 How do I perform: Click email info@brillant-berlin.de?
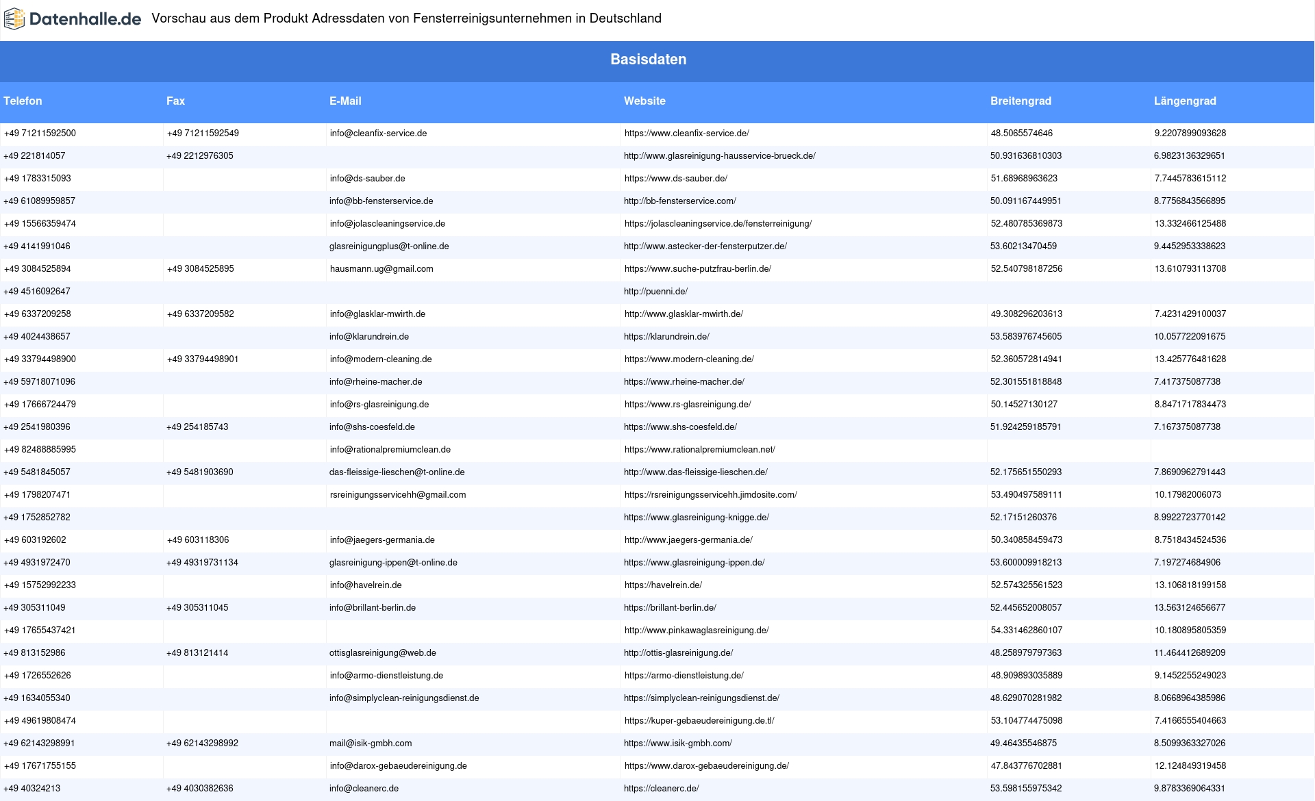tap(373, 608)
